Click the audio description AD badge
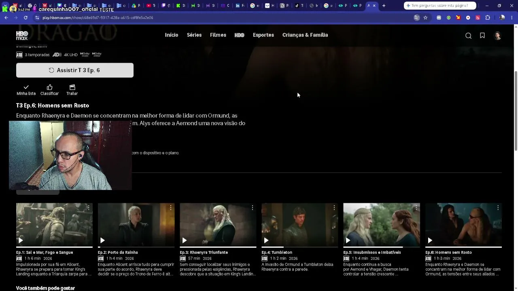518x291 pixels. pyautogui.click(x=57, y=55)
